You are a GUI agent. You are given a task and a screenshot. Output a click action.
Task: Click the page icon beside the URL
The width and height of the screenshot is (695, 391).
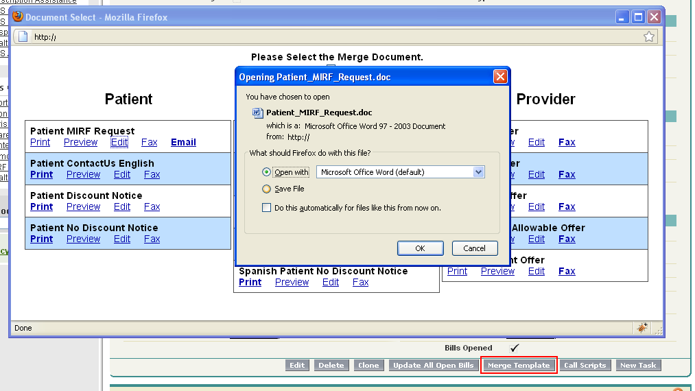point(23,37)
